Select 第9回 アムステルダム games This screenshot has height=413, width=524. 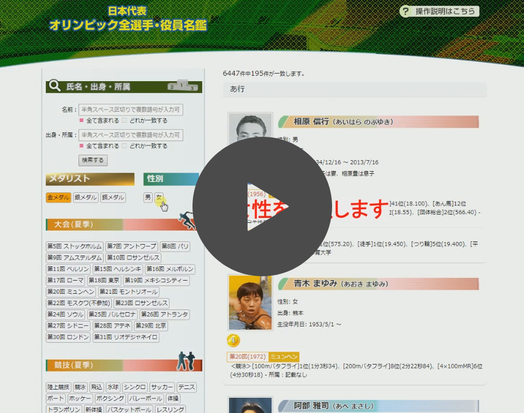point(75,258)
